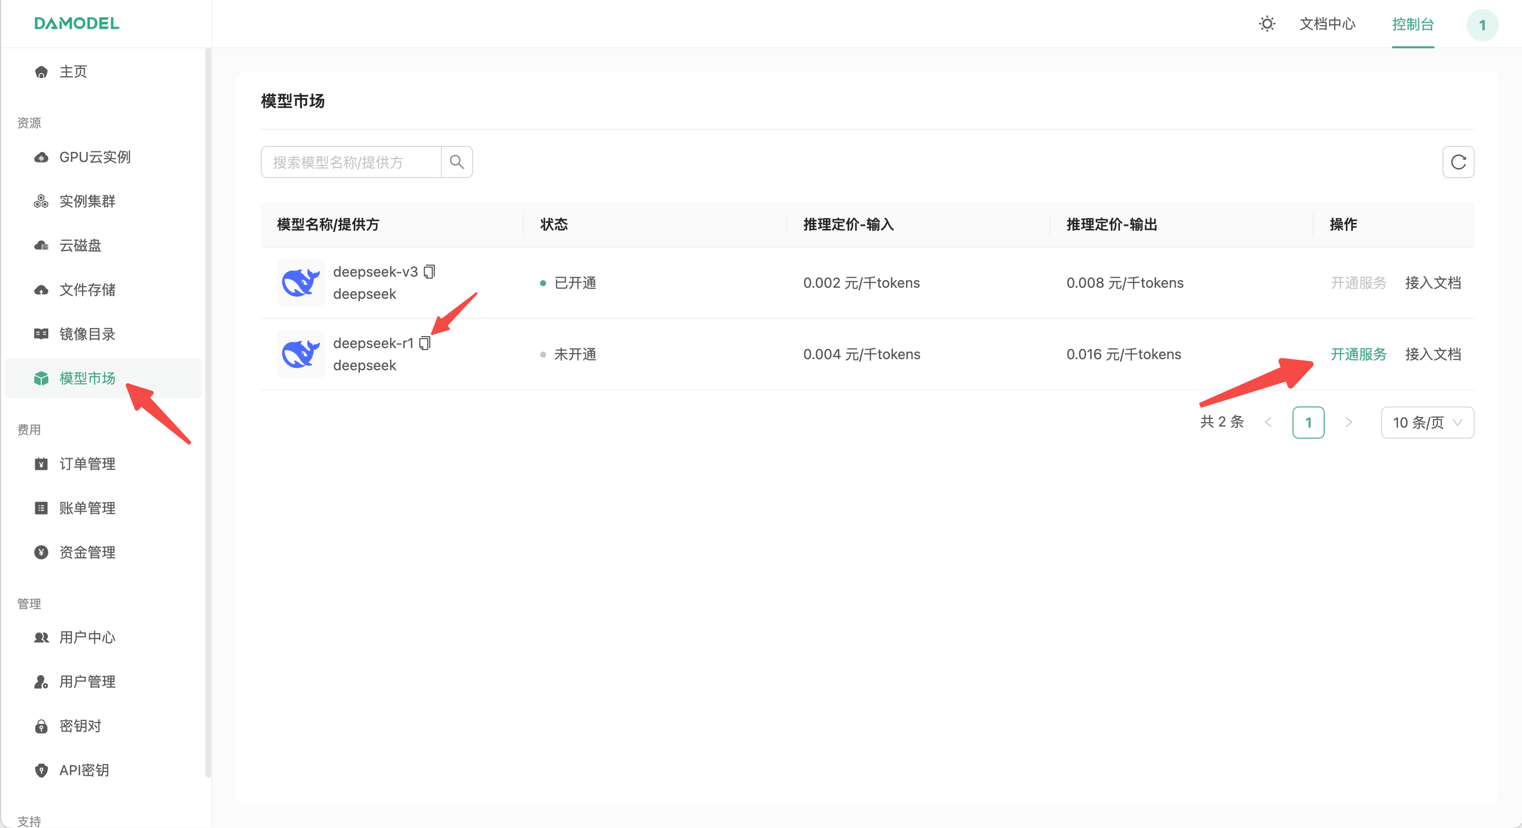Click the 0.004 元/千tokens price cell

(862, 354)
